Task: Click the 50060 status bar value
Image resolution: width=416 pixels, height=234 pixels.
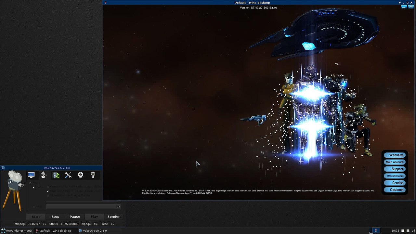Action: [x=54, y=224]
